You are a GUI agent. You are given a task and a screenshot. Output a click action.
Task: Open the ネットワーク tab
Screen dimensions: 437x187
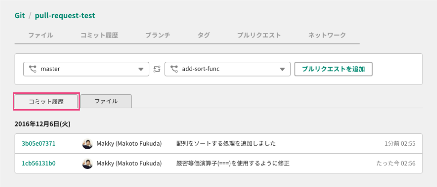pos(327,35)
